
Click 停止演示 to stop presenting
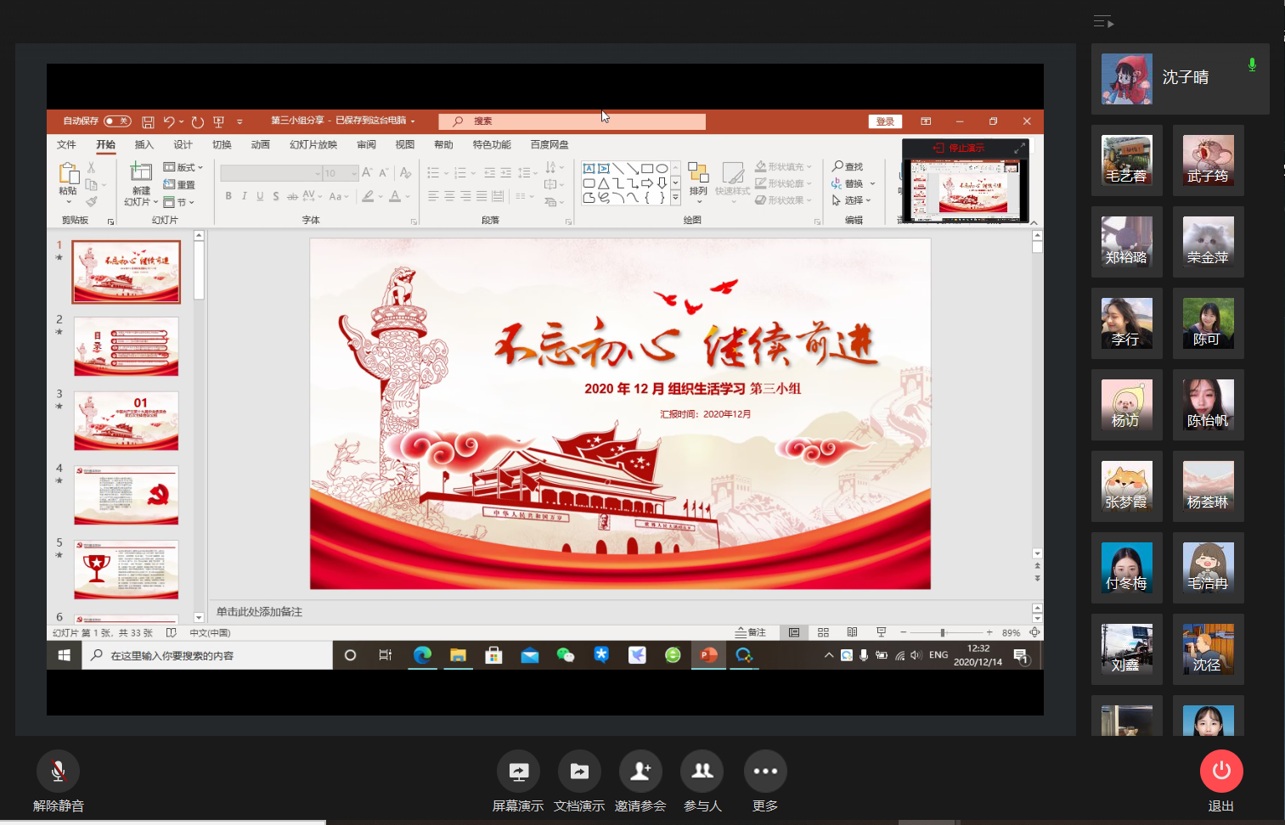click(960, 148)
